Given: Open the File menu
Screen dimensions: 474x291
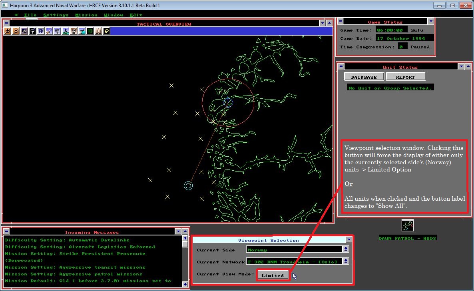Looking at the screenshot, I should tap(30, 15).
